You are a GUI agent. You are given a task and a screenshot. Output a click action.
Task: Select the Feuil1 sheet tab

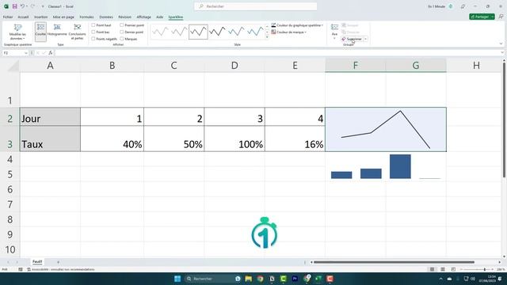(37, 262)
